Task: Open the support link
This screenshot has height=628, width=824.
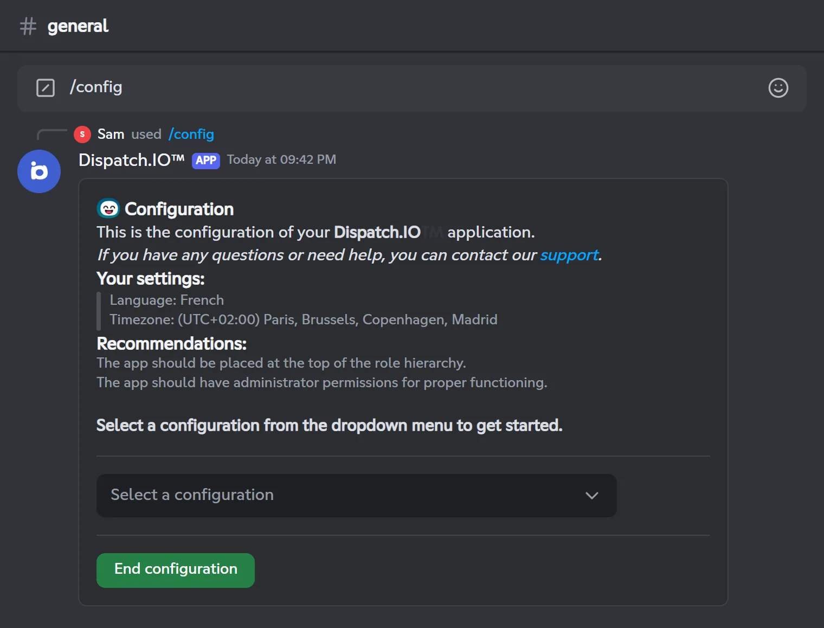Action: pos(569,255)
